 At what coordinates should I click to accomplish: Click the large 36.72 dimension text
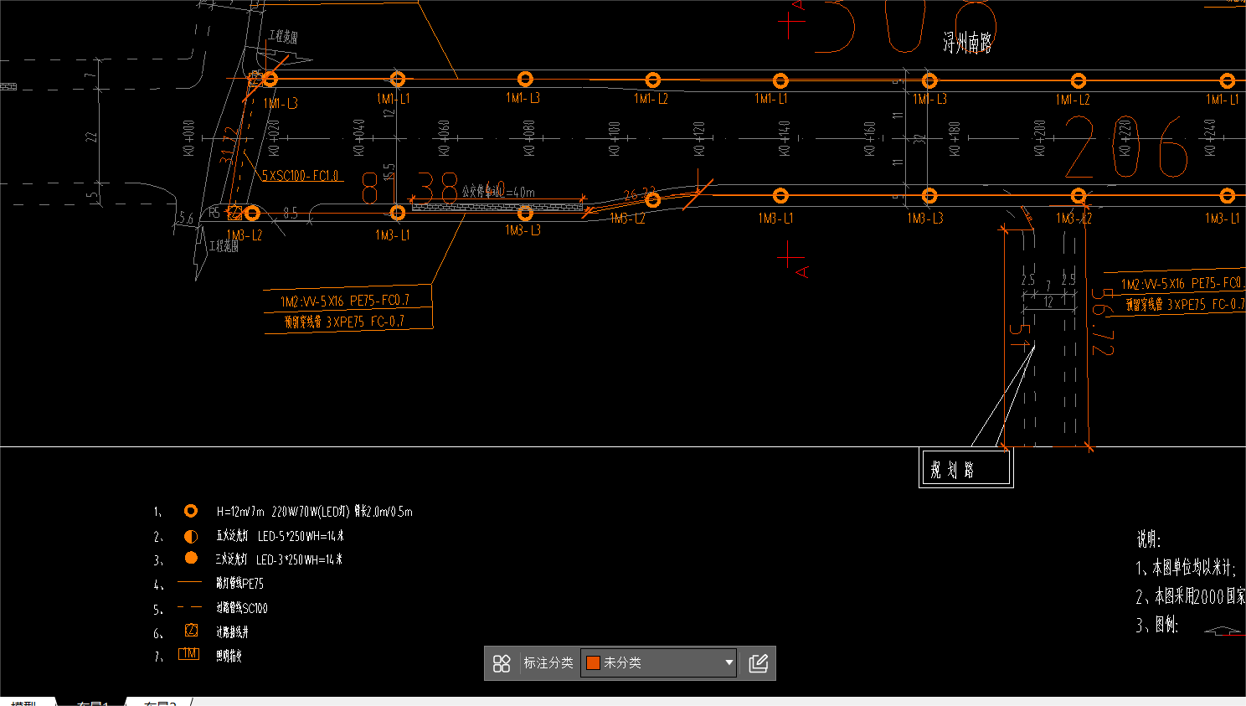point(1103,322)
